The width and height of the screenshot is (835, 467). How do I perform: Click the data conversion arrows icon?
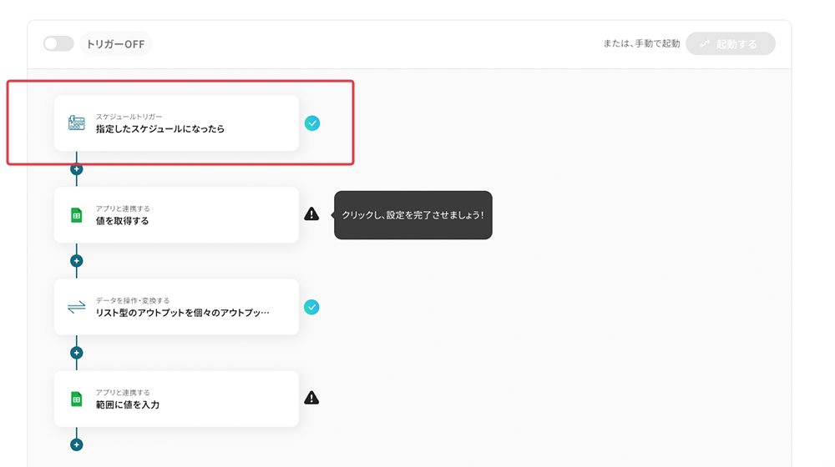(x=77, y=307)
